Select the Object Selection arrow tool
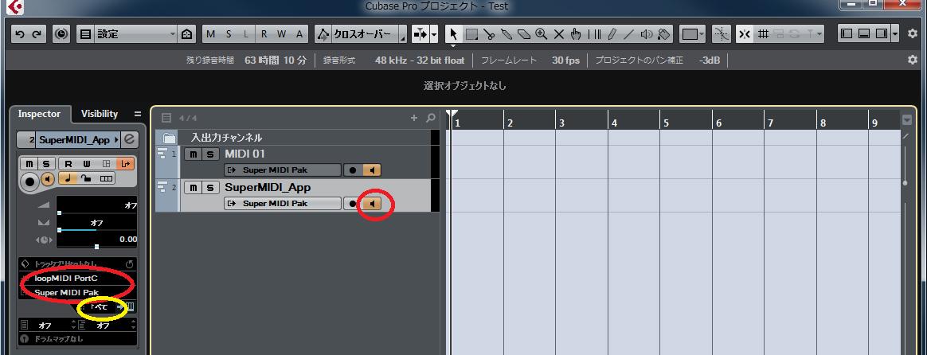 point(453,34)
